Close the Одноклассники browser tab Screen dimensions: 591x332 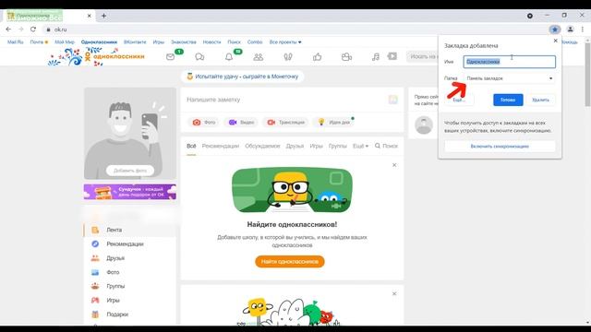coord(90,16)
